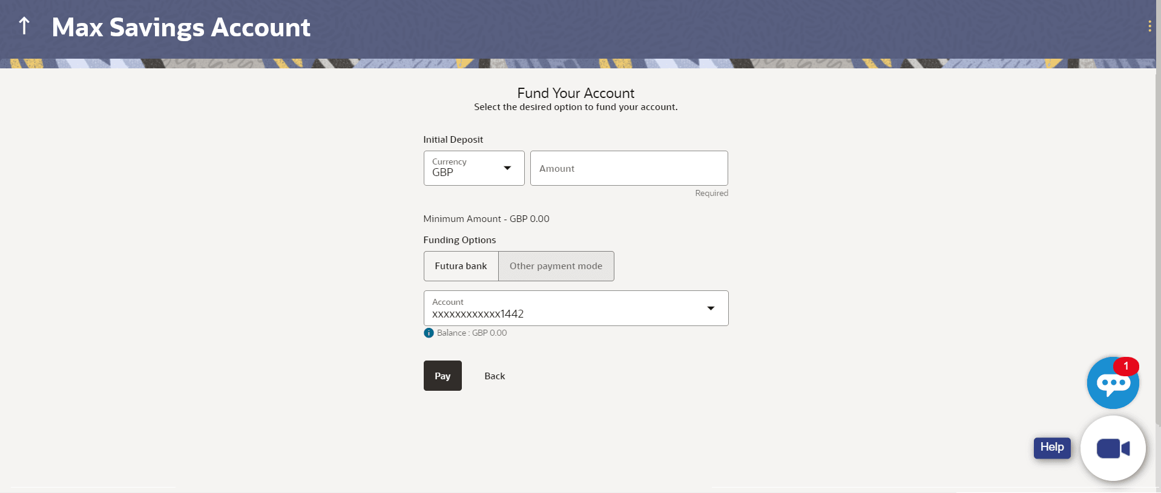Open the chat bubble assistant
This screenshot has height=493, width=1161.
(1112, 384)
